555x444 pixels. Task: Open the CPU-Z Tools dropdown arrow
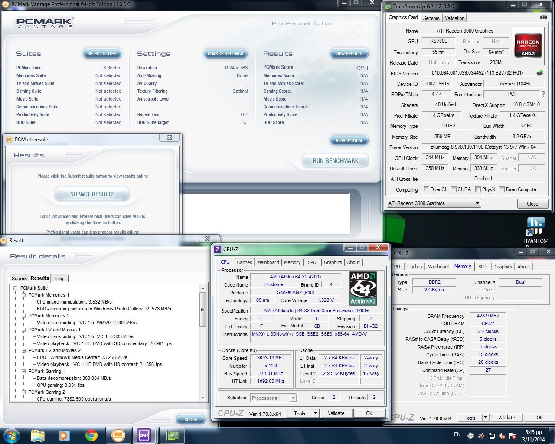click(x=316, y=413)
